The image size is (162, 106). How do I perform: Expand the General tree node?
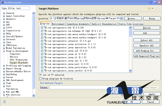click(4, 13)
